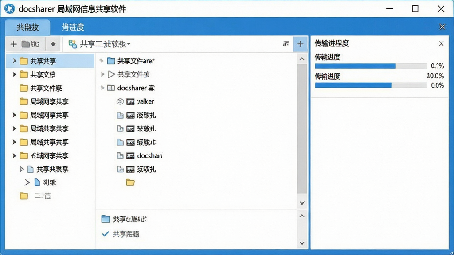
Task: Select the docsharer 享 row label
Action: pyautogui.click(x=136, y=88)
